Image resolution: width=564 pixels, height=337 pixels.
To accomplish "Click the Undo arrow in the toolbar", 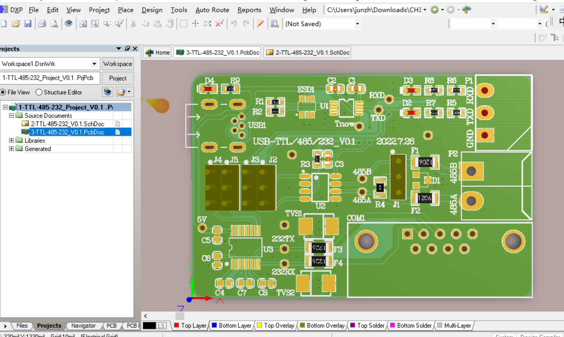I will (x=234, y=23).
